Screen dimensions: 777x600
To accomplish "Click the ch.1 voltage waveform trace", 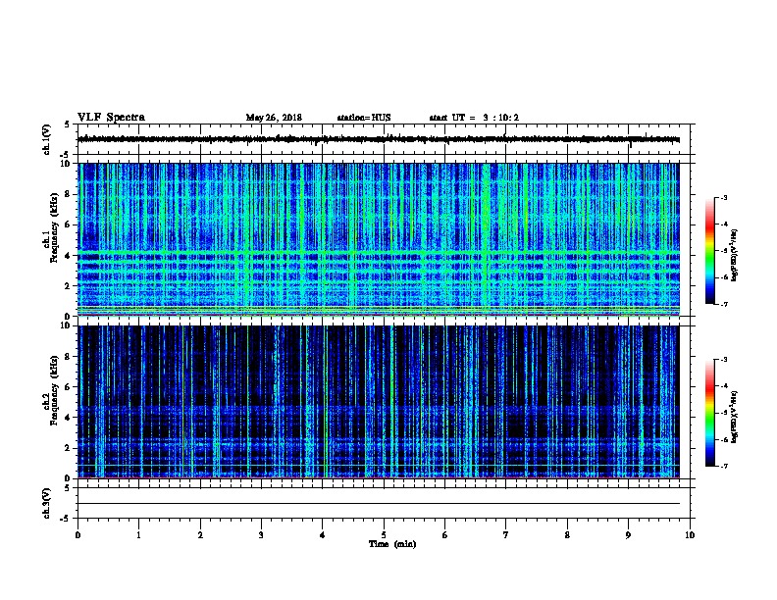I will coord(379,139).
